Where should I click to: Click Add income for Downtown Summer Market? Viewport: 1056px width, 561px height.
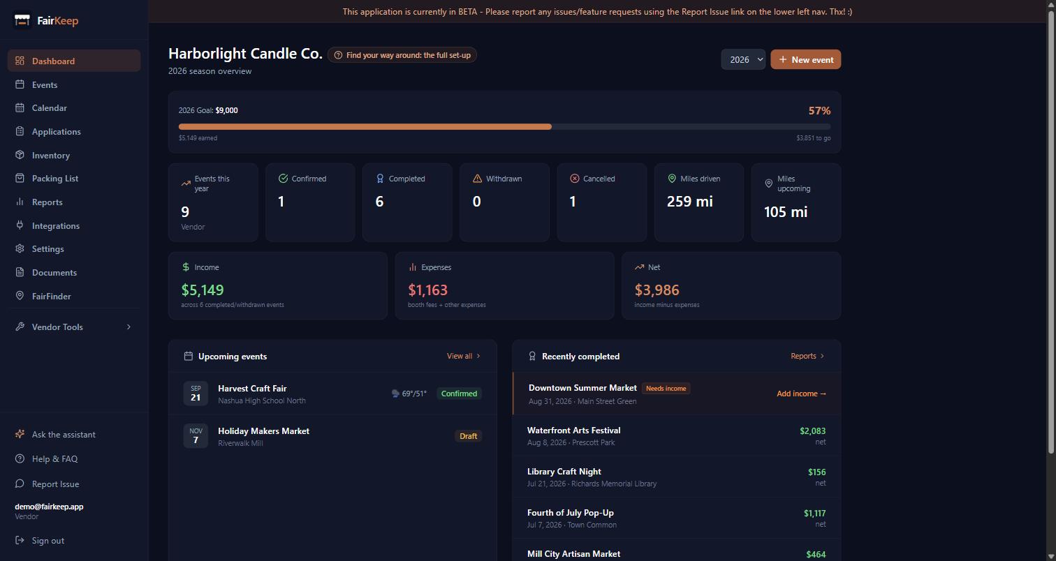tap(801, 394)
